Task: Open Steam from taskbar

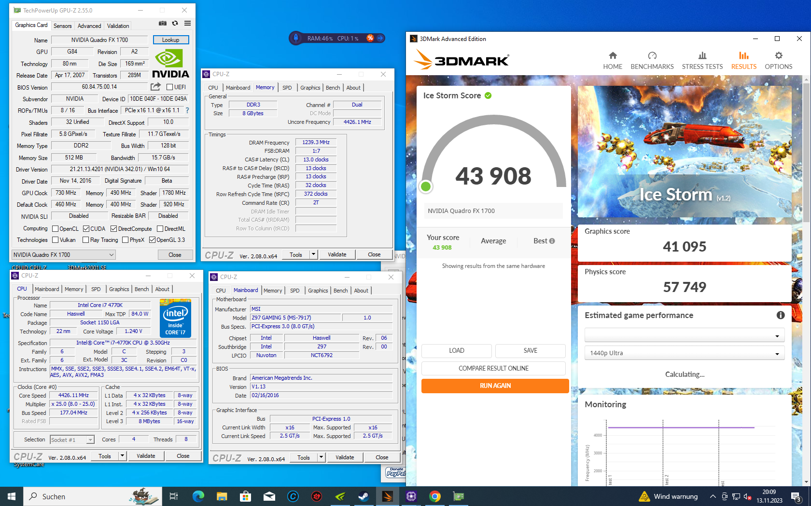Action: [364, 496]
